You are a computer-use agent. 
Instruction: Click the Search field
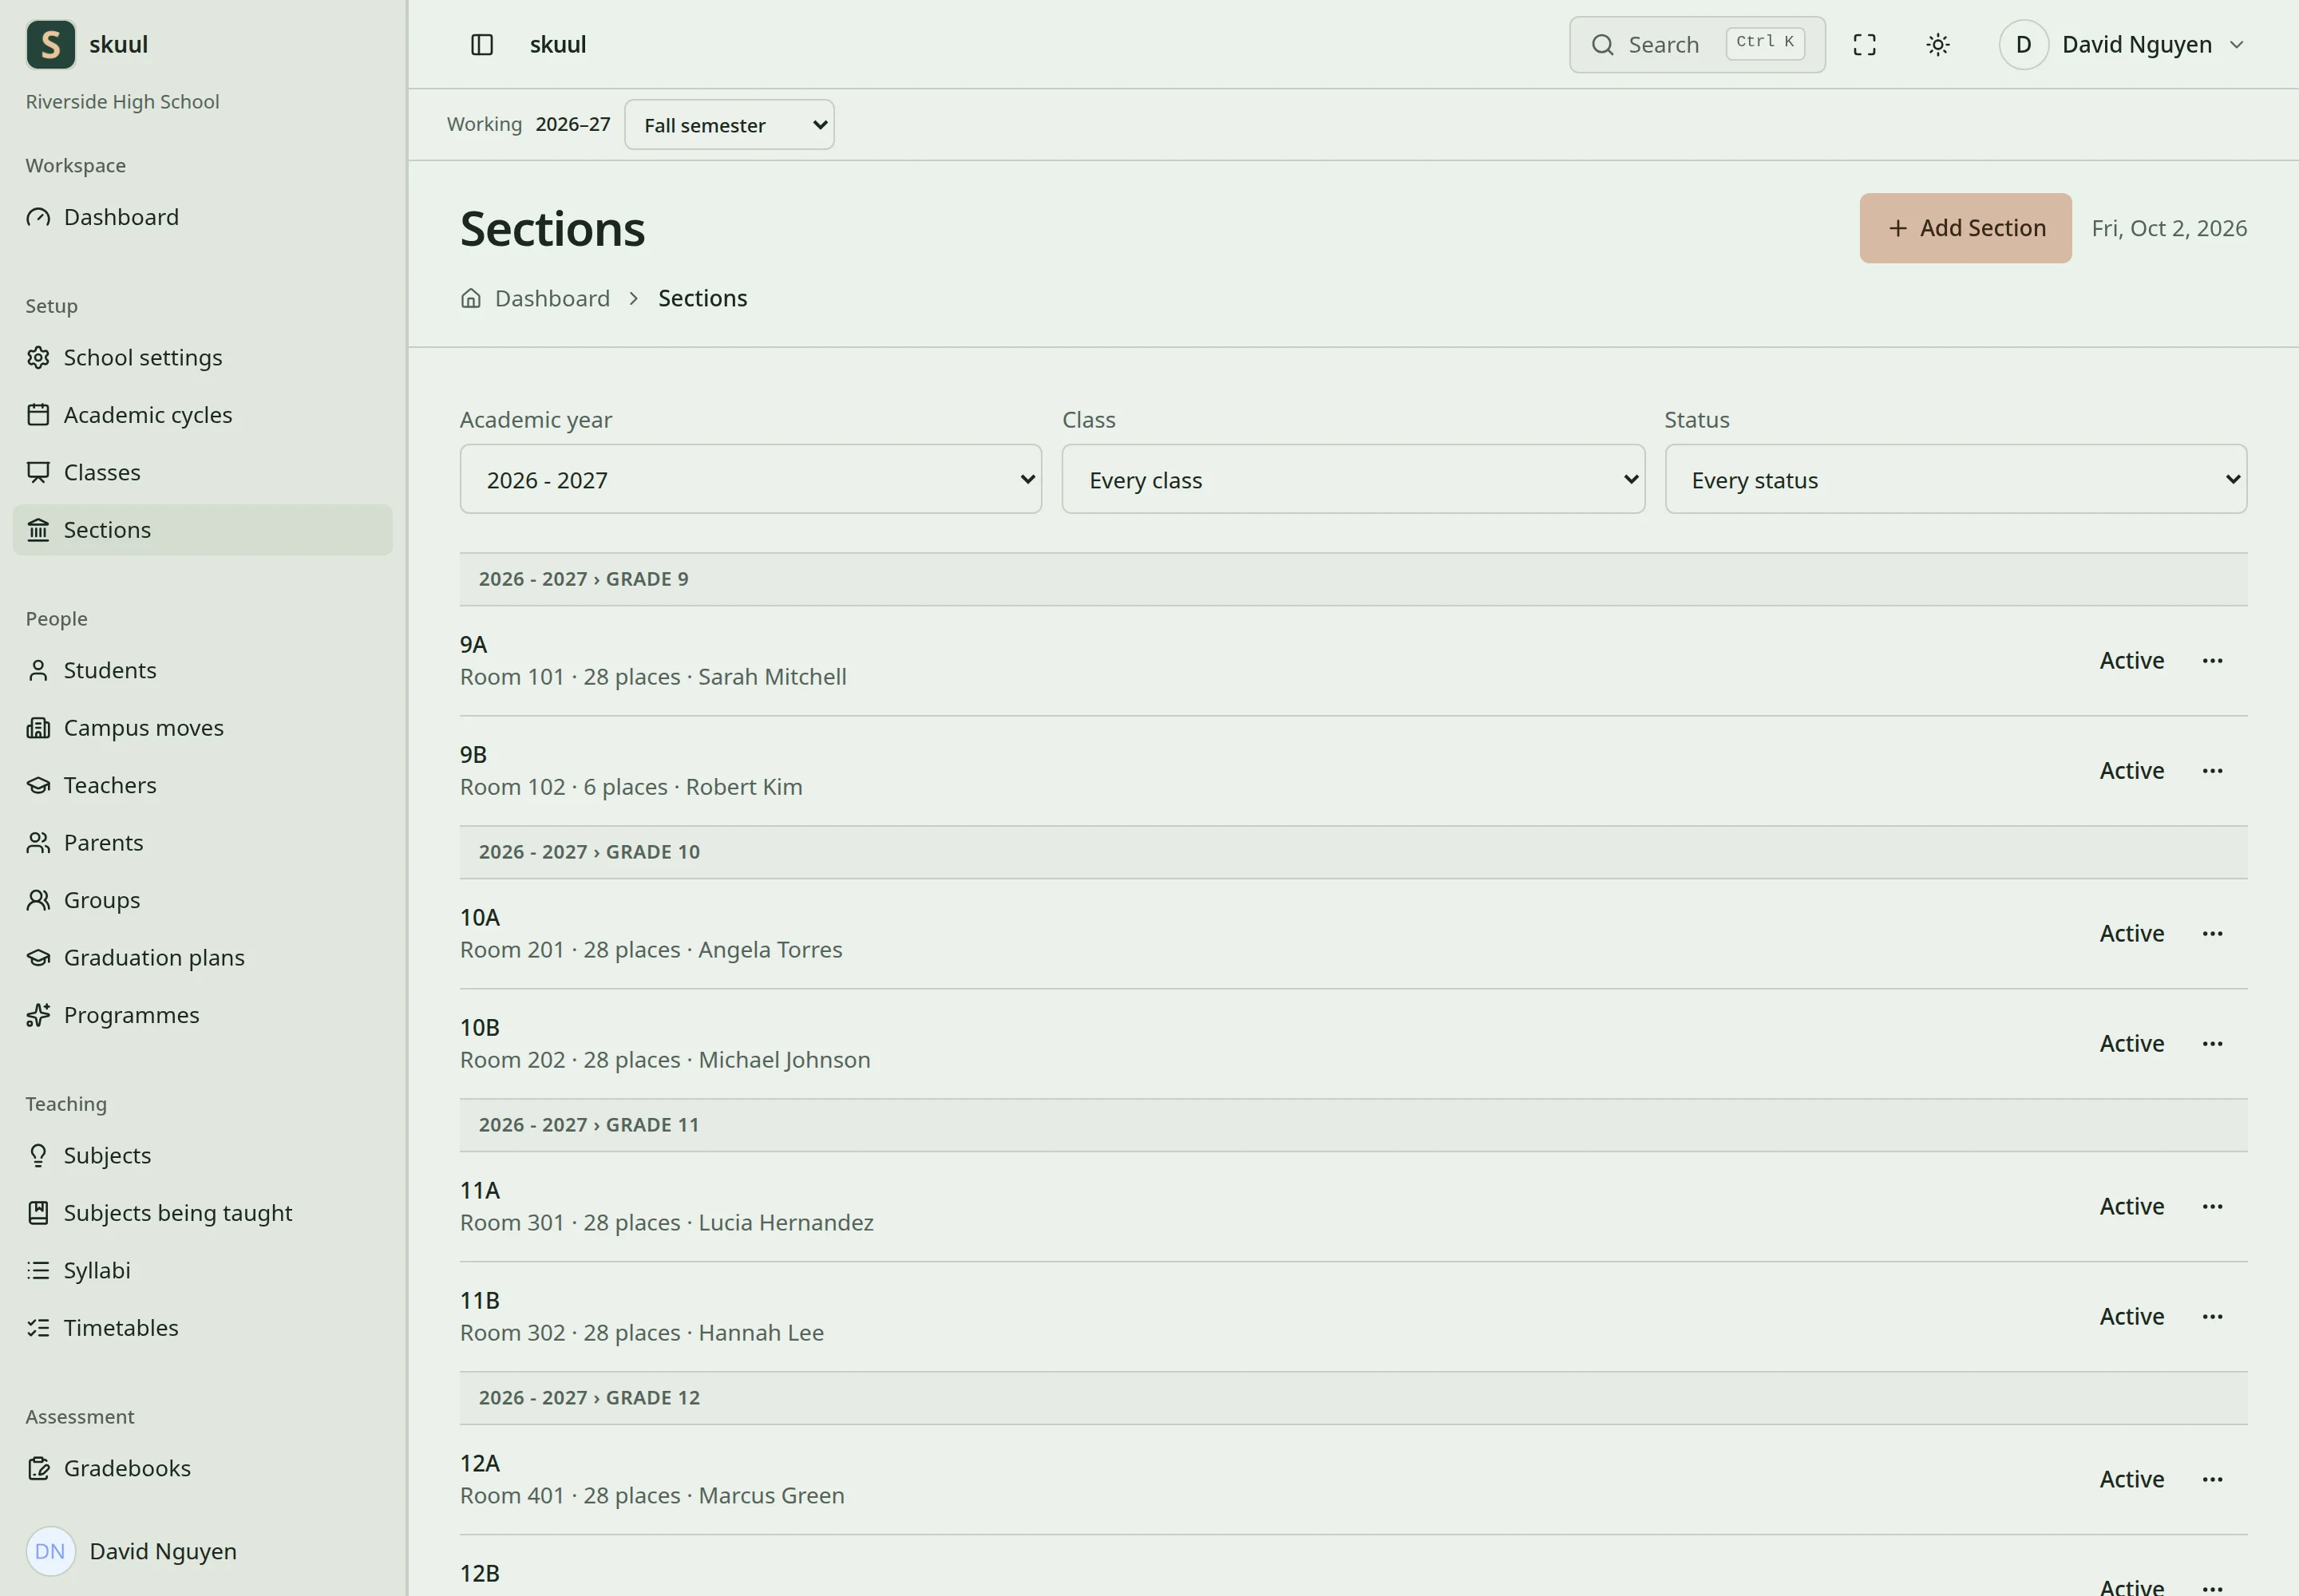point(1697,45)
